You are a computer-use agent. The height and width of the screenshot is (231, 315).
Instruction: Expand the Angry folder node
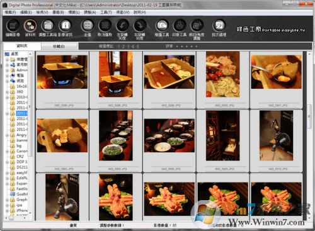point(8,135)
